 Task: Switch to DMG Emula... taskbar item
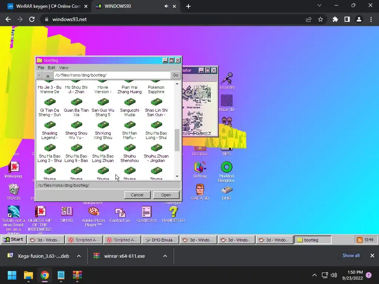click(x=160, y=240)
